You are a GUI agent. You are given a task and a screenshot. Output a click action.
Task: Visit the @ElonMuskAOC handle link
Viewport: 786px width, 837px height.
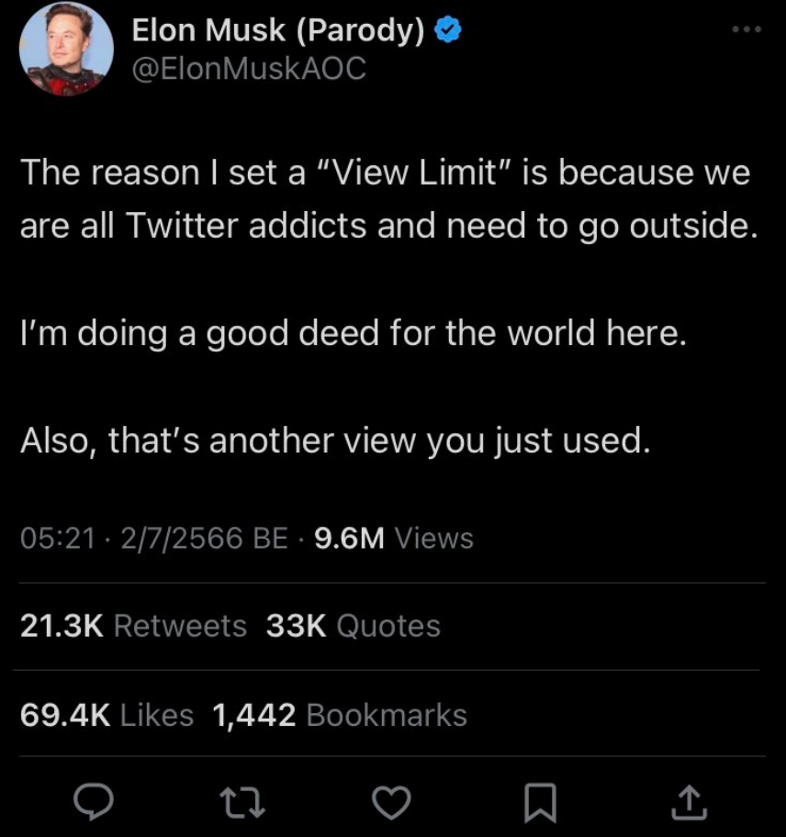(x=249, y=68)
